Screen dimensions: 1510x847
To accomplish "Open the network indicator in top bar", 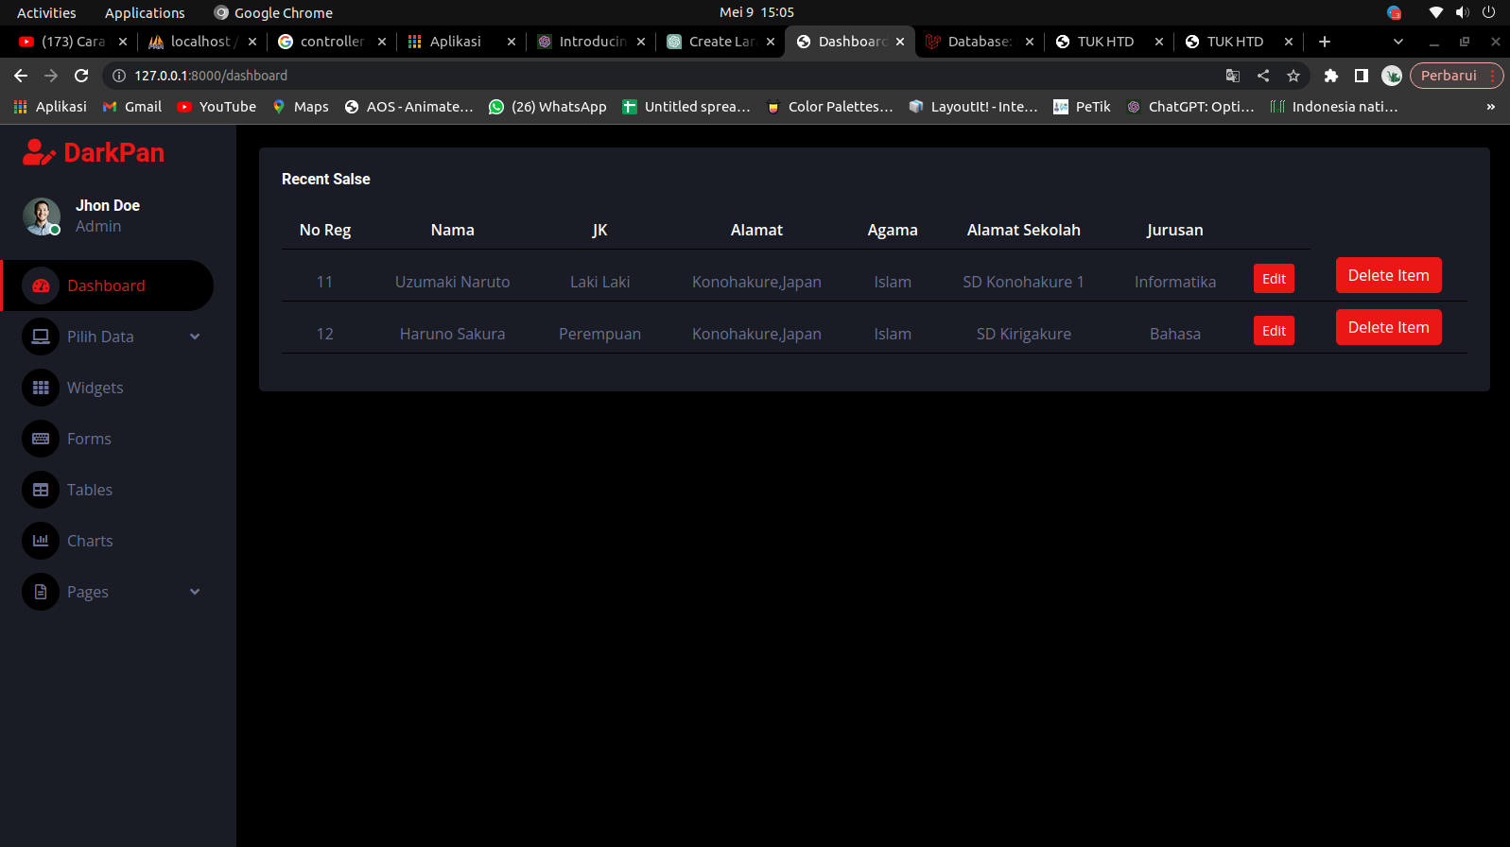I will coord(1435,12).
